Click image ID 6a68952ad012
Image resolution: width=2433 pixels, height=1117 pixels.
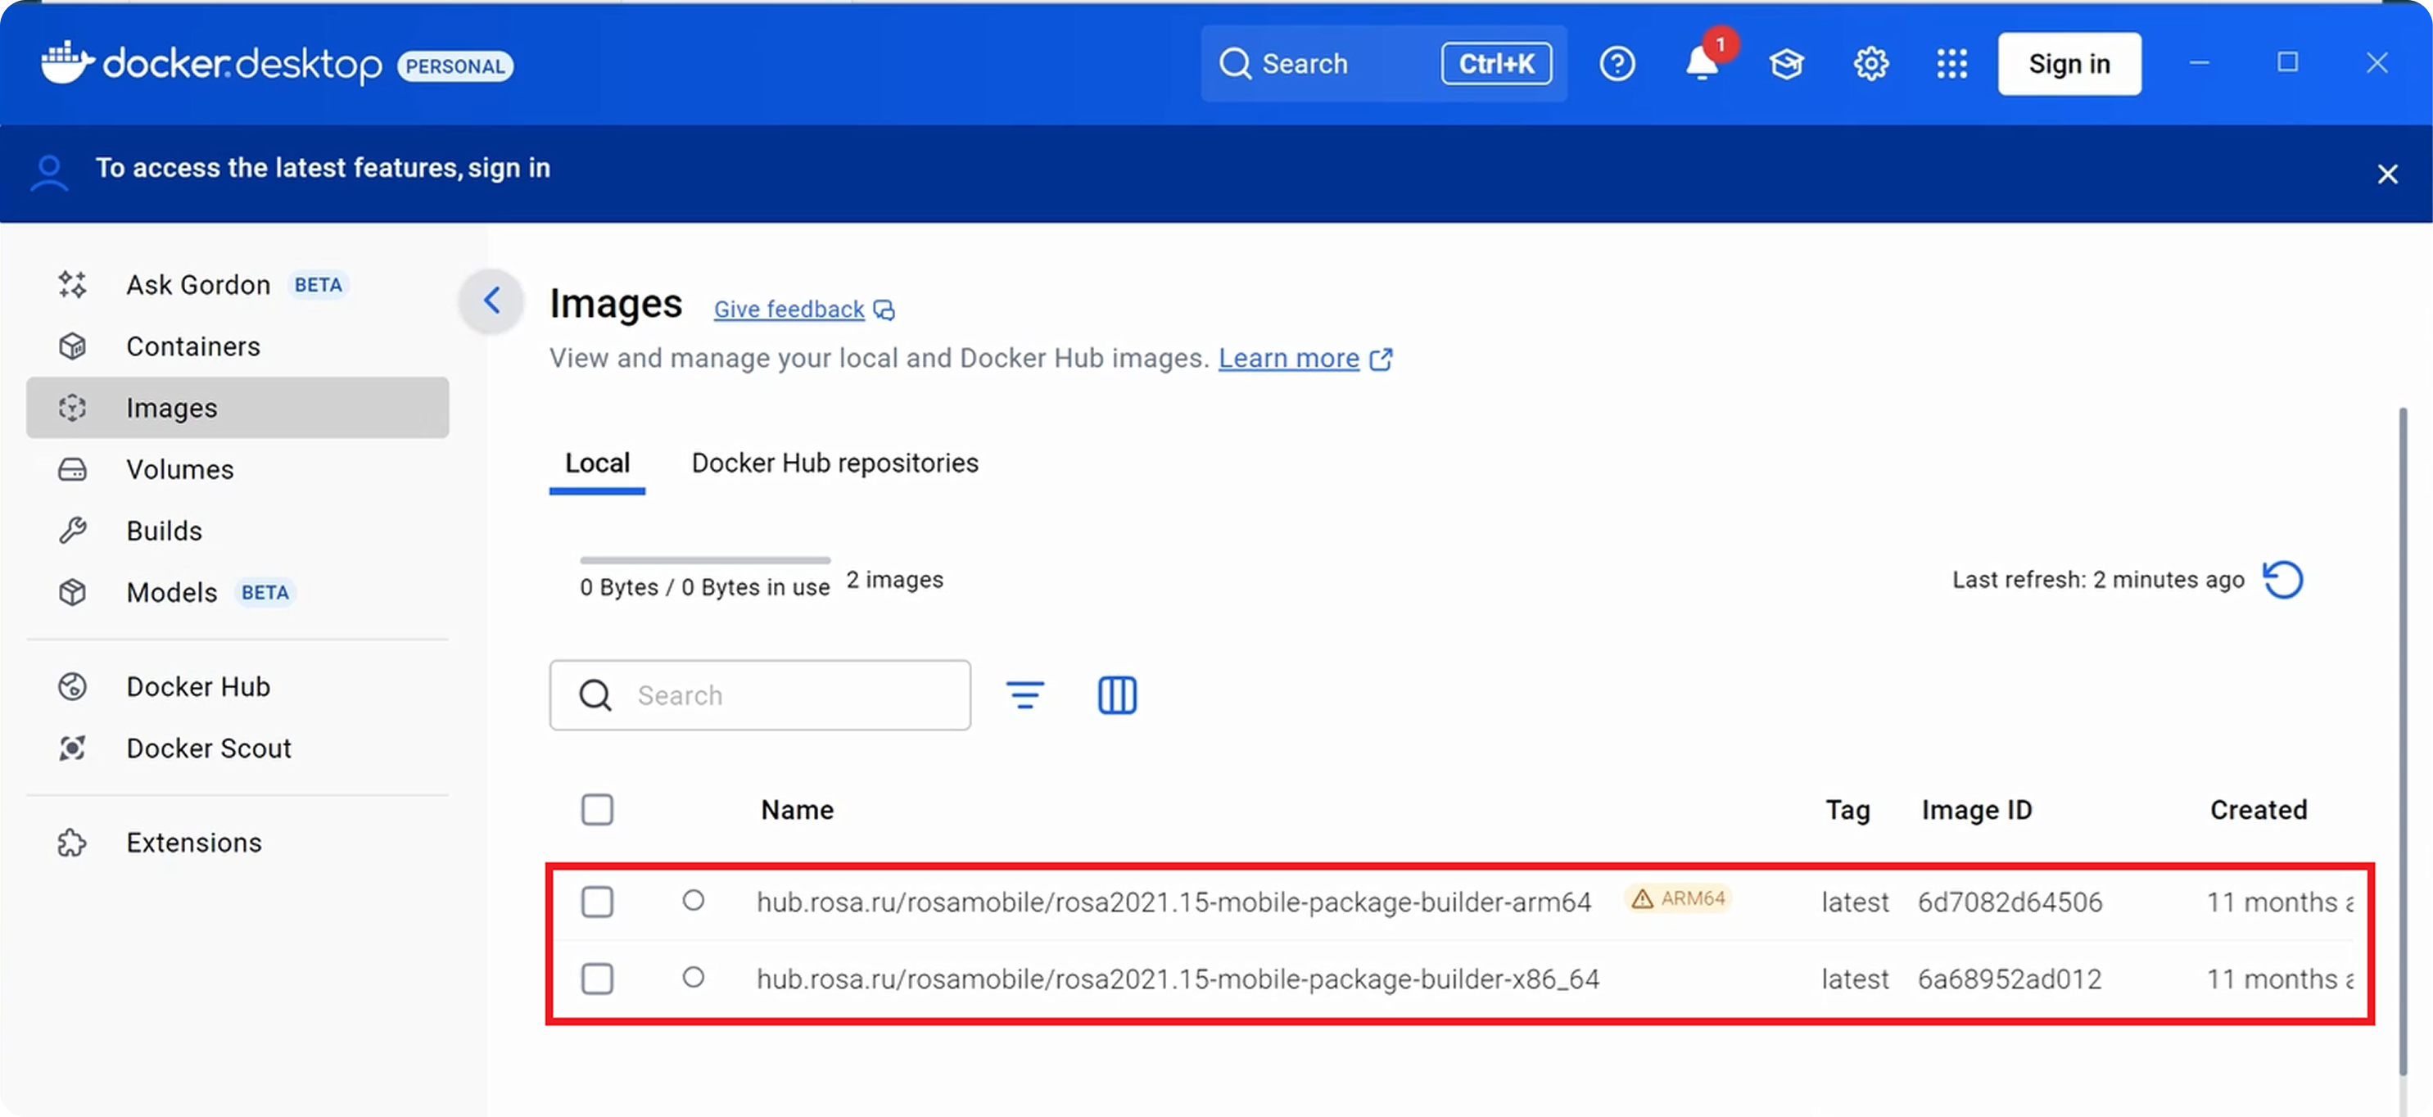(x=2009, y=979)
